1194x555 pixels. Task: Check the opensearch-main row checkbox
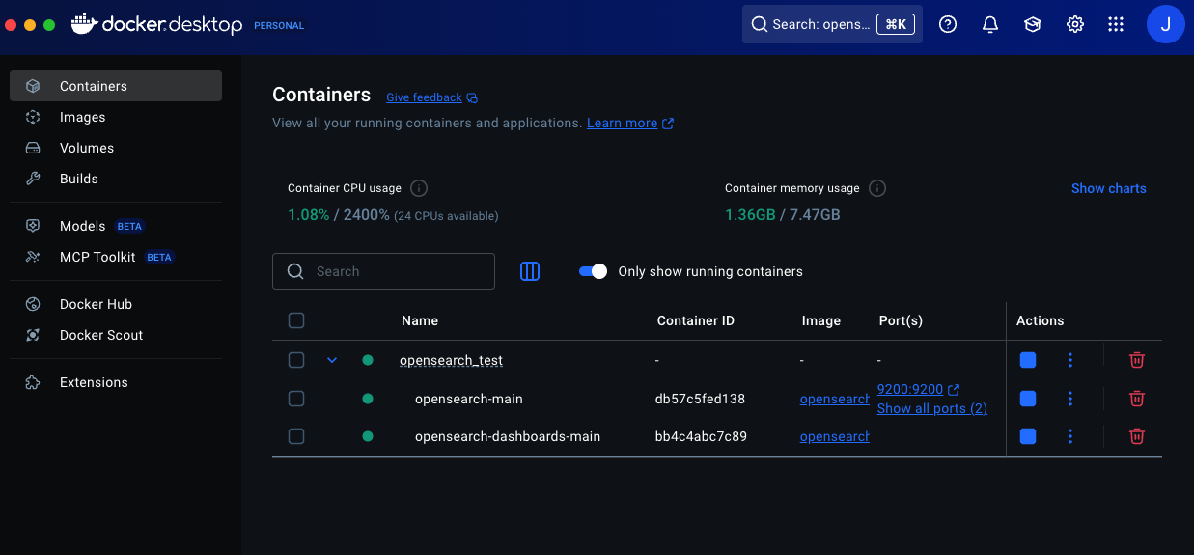click(296, 398)
